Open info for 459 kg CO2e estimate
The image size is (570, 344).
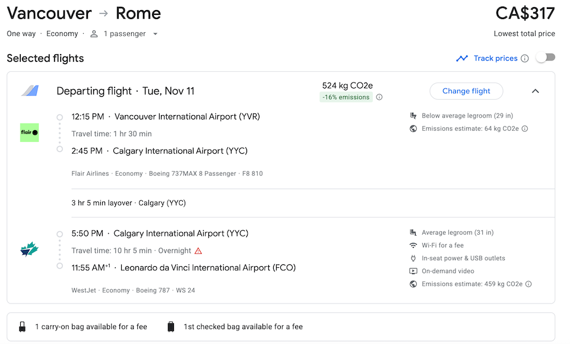click(x=528, y=284)
